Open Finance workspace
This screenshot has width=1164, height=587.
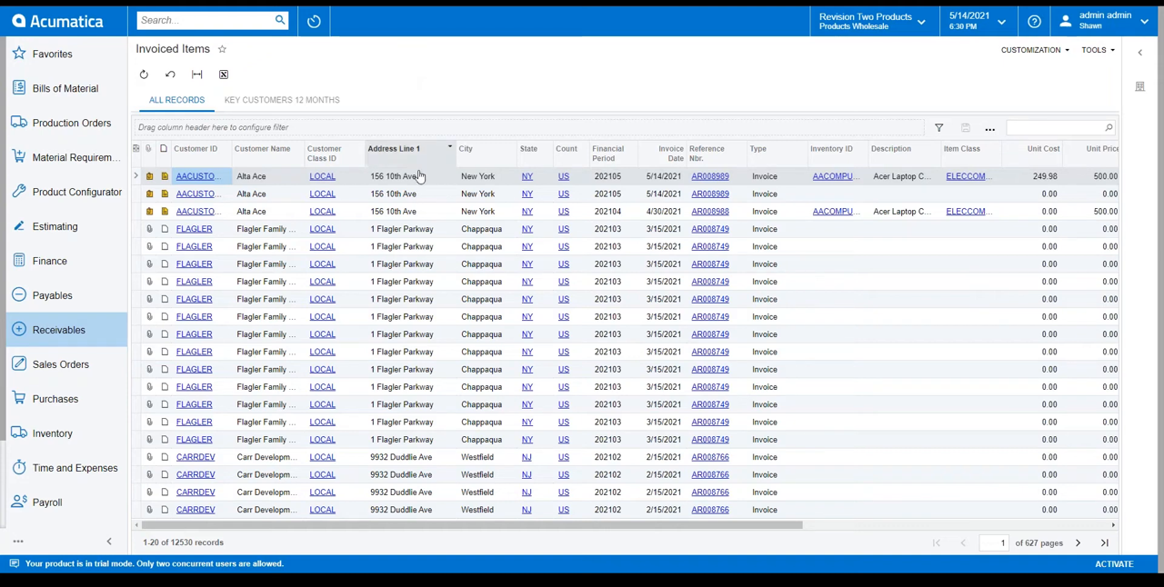point(49,261)
